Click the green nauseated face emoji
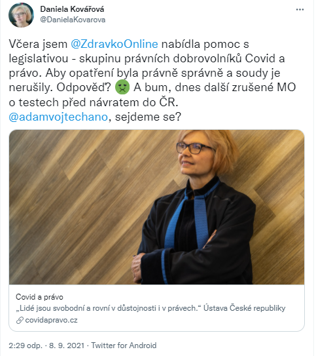This screenshot has height=356, width=316. click(122, 87)
